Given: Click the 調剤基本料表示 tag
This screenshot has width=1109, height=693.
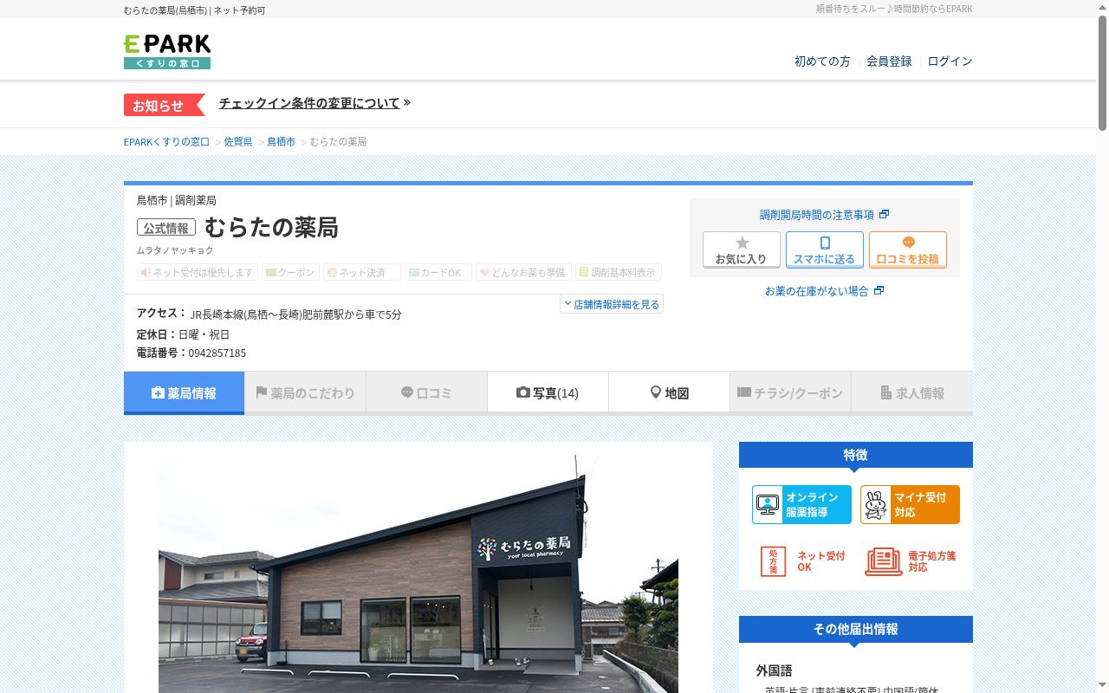Looking at the screenshot, I should coord(619,272).
